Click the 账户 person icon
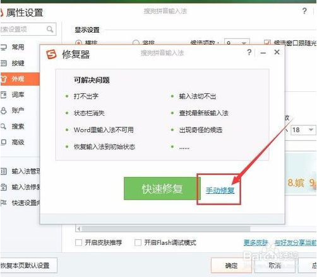This screenshot has width=317, height=277. [x=4, y=111]
